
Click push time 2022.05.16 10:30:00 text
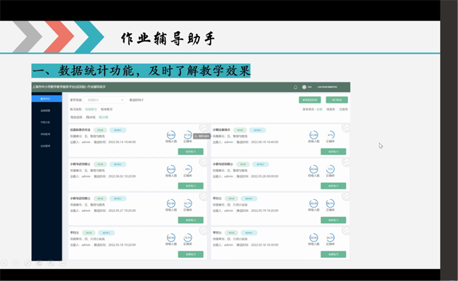coord(265,245)
